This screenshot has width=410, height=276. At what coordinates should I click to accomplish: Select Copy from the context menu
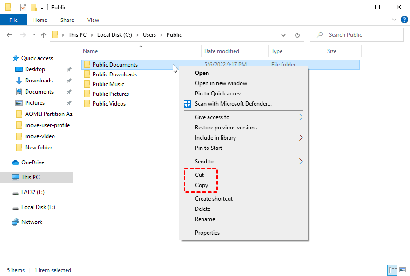(202, 185)
